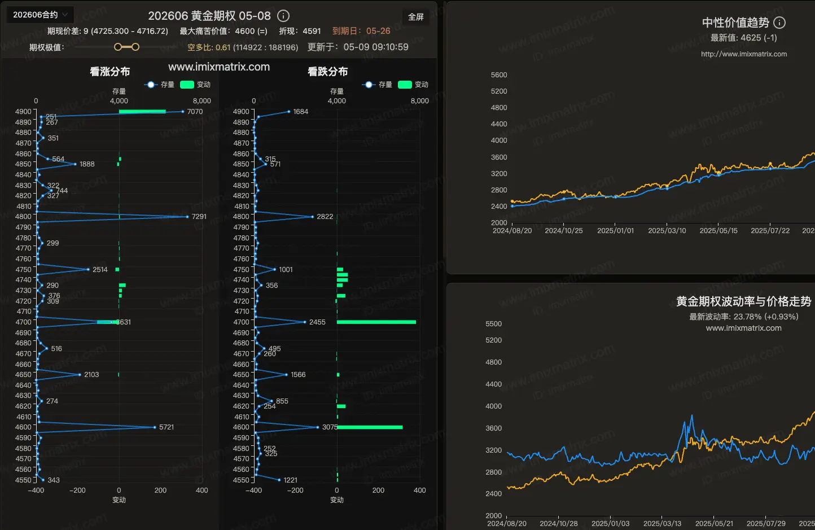Click the 855 data label in put chart
Viewport: 815px width, 530px height.
(282, 401)
